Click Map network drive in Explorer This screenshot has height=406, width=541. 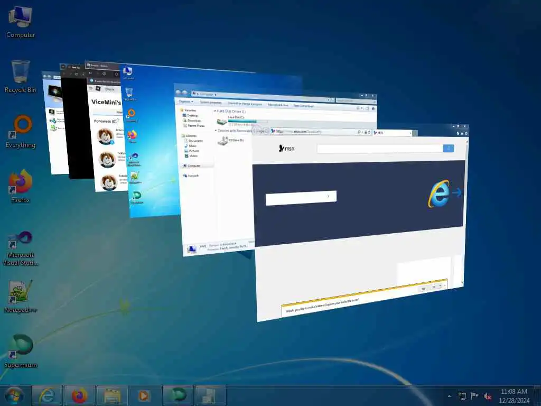pos(278,105)
